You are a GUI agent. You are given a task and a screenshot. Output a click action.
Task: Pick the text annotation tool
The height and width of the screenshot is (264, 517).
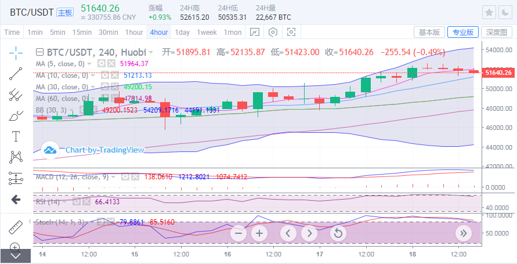pos(16,136)
